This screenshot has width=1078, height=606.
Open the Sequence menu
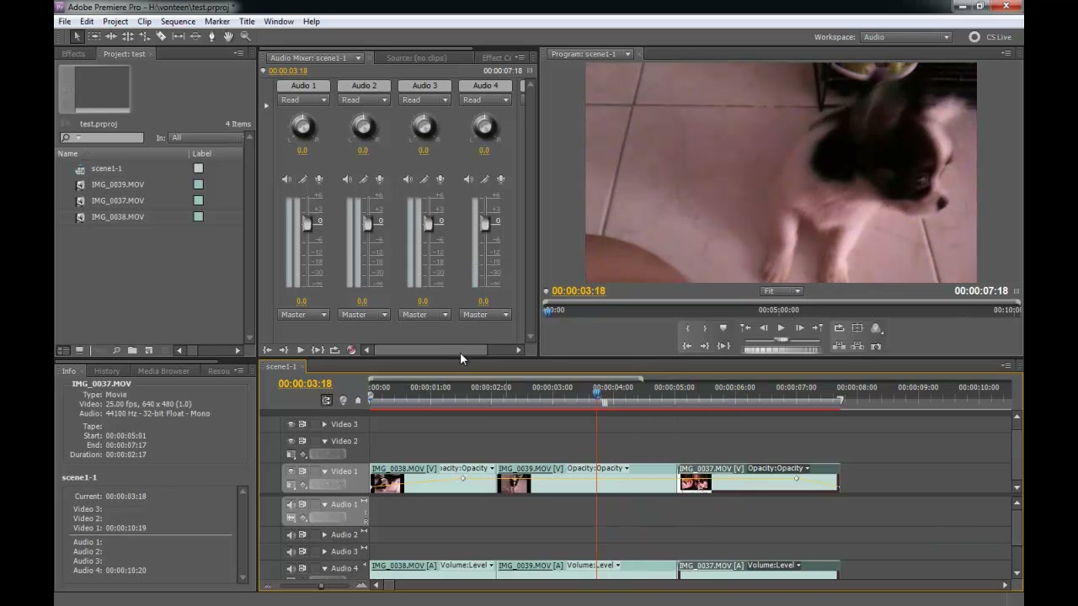tap(178, 22)
